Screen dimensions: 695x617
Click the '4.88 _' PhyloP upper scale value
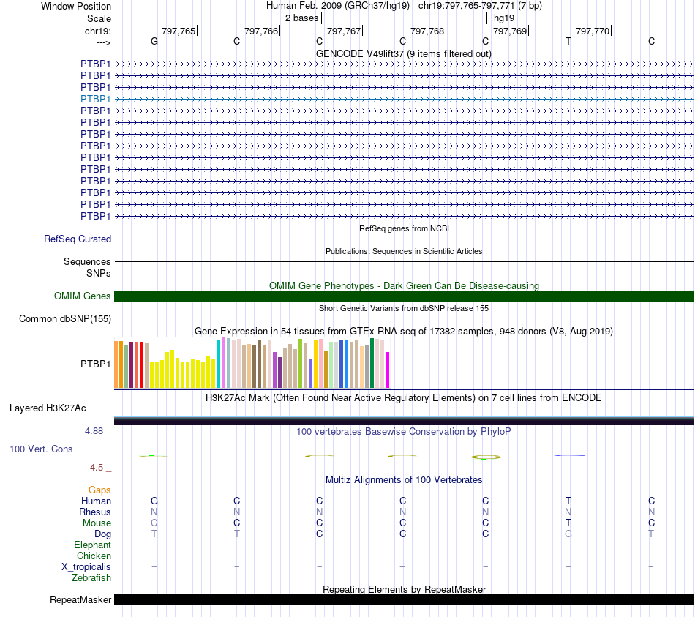tap(98, 431)
